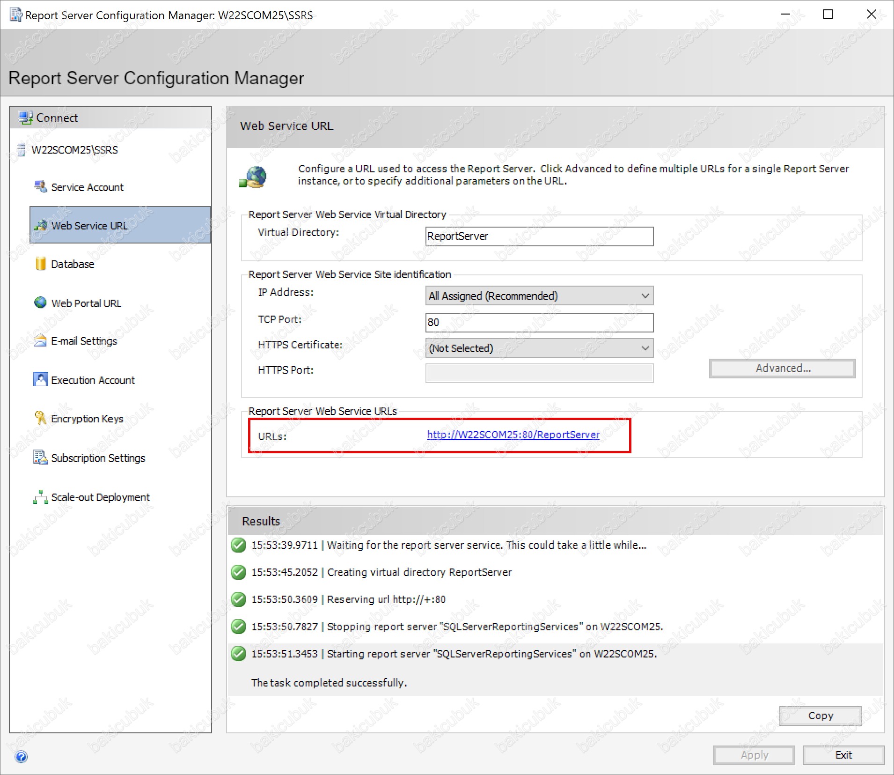Click the E-mail Settings envelope icon

coord(41,340)
